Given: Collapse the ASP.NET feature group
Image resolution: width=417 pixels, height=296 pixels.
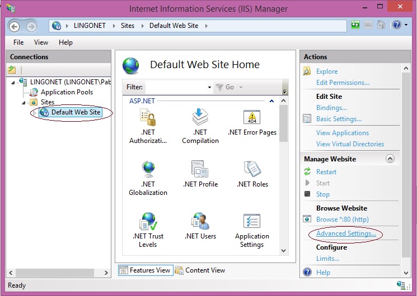Looking at the screenshot, I should click(x=271, y=101).
